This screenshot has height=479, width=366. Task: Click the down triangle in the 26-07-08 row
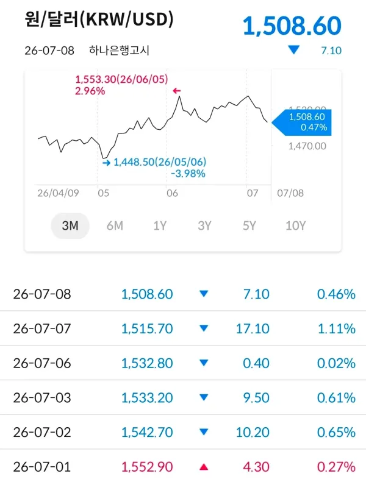[x=204, y=294]
